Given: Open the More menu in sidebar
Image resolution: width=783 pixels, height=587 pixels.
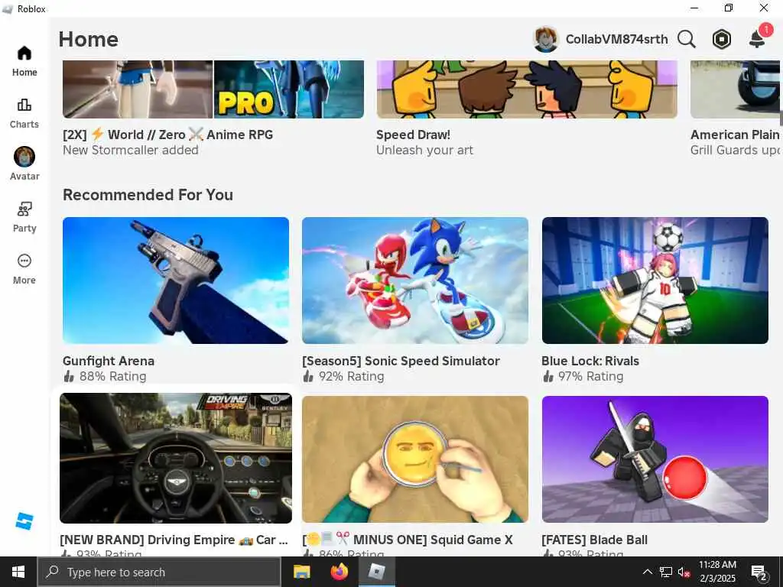Looking at the screenshot, I should coord(24,269).
